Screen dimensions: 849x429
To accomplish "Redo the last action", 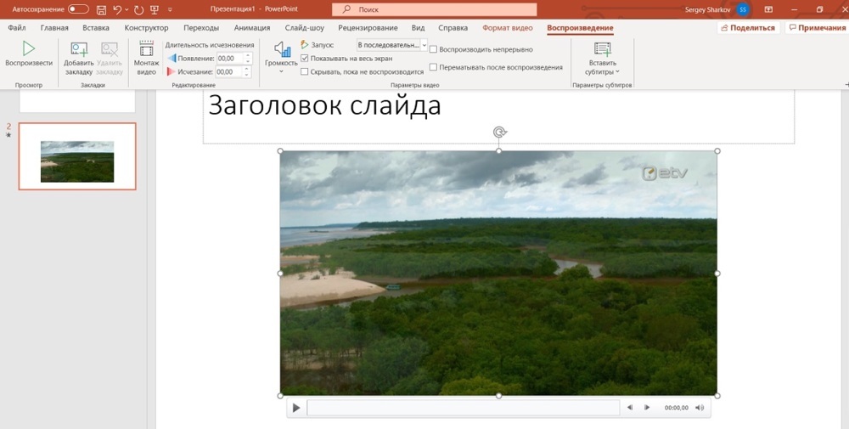I will [x=138, y=9].
